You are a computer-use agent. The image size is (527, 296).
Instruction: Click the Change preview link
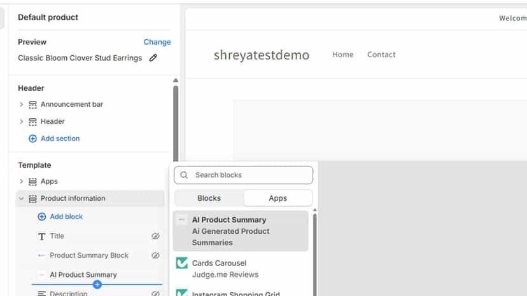tap(157, 42)
